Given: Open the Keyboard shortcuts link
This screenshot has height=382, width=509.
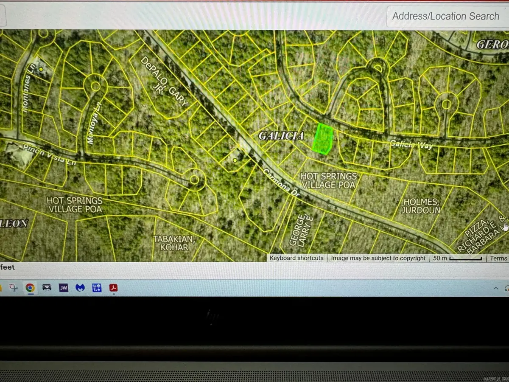Looking at the screenshot, I should [296, 258].
